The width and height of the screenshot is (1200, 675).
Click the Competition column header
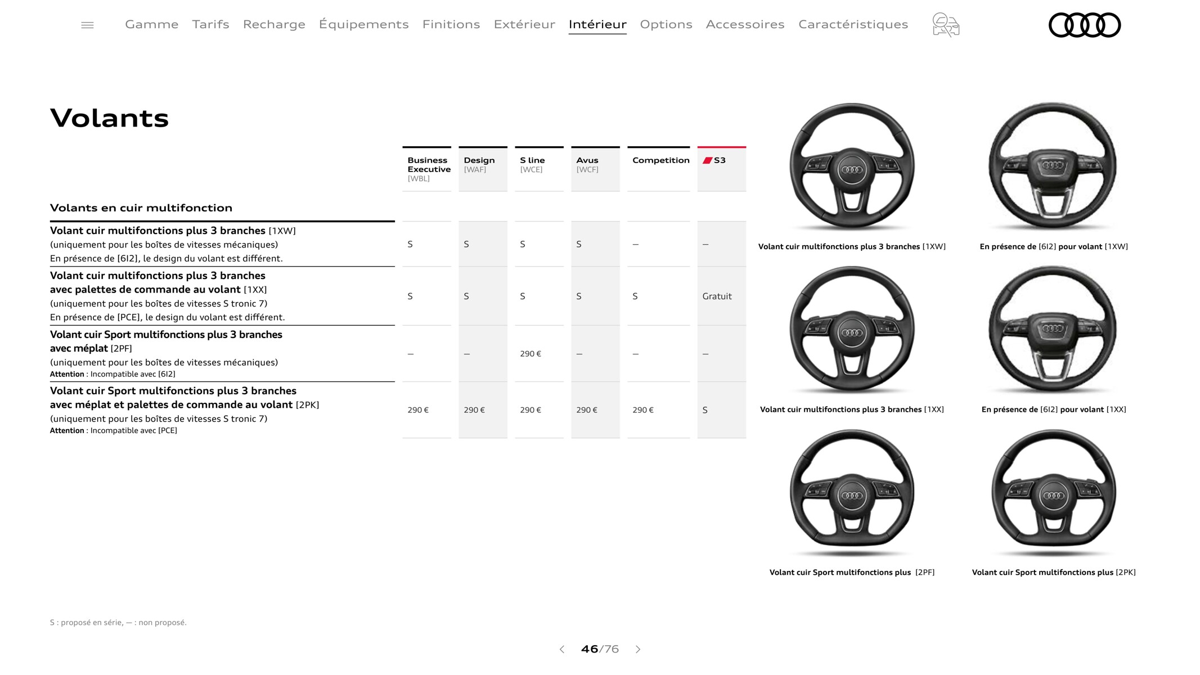(x=659, y=169)
